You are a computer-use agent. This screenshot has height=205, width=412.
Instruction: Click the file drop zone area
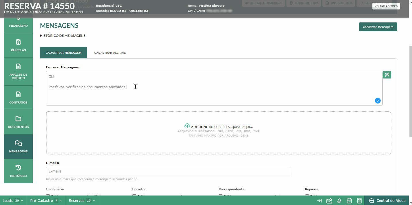(219, 133)
